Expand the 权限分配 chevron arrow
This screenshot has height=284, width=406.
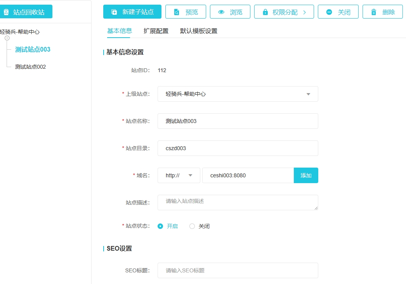tap(305, 12)
